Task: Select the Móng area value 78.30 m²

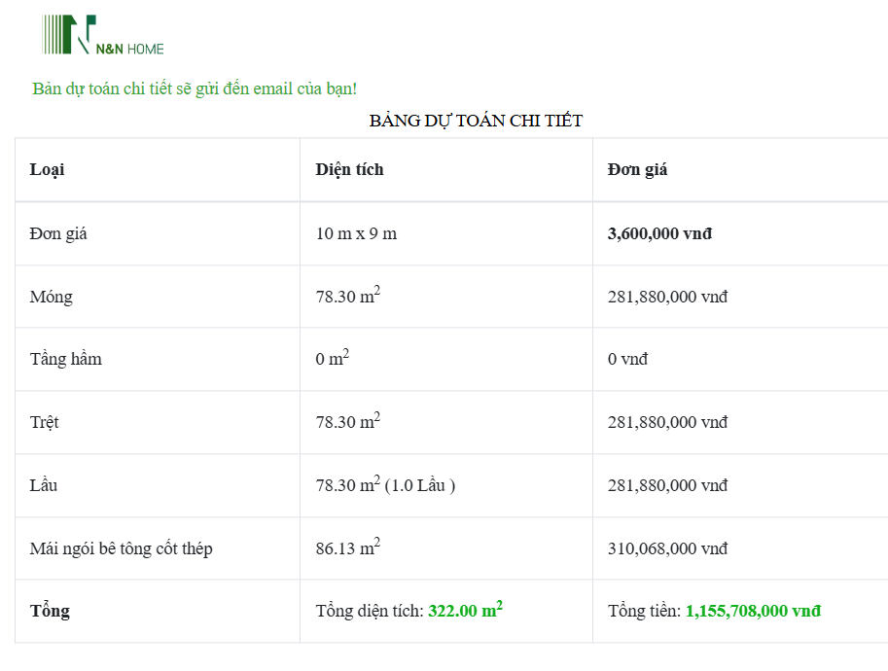Action: [347, 296]
